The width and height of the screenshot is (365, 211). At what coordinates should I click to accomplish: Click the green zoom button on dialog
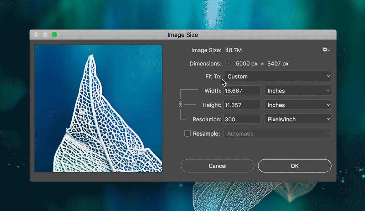[54, 35]
